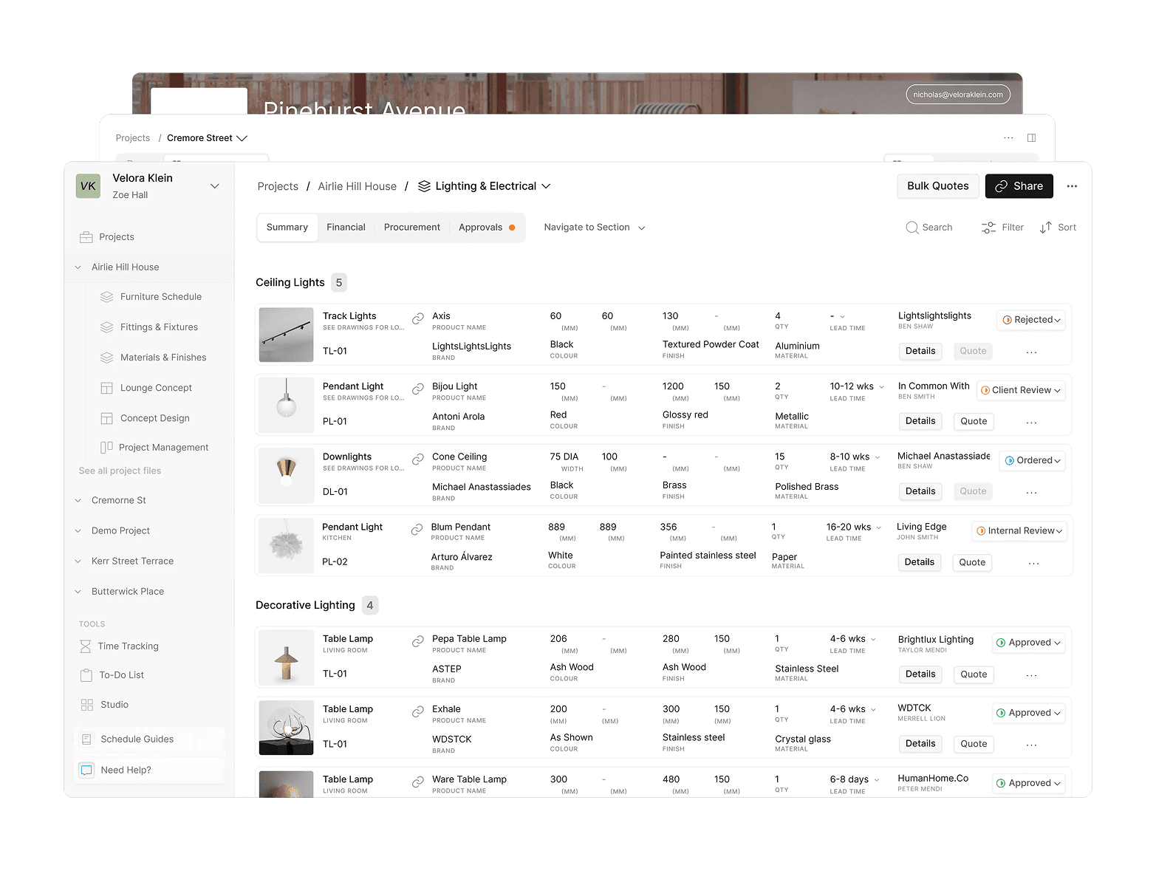The width and height of the screenshot is (1156, 871).
Task: Expand the Velora Klein workspace switcher
Action: (x=215, y=186)
